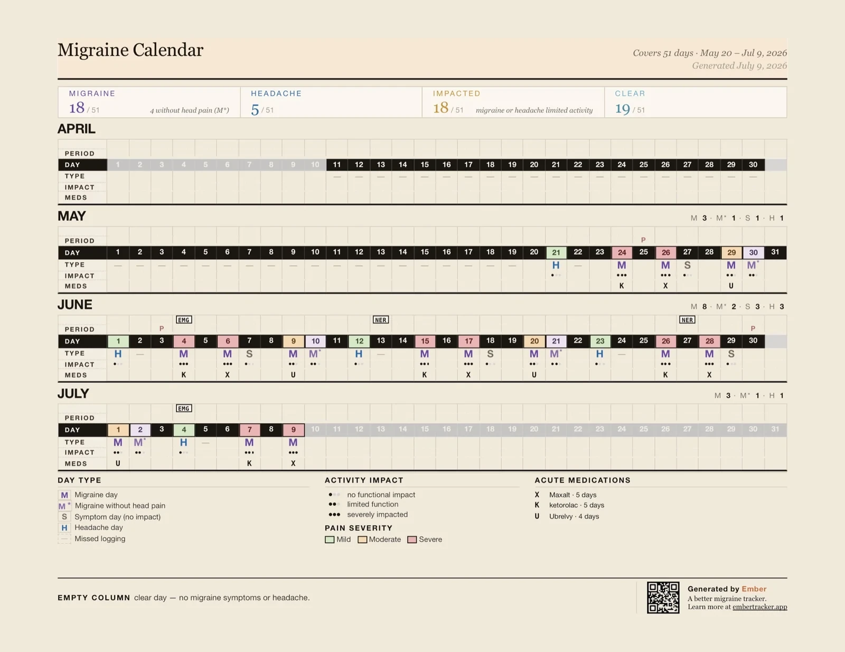Click period marker P above May 25

(x=643, y=240)
